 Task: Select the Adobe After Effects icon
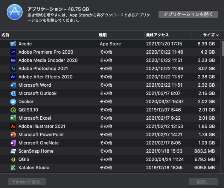[x=13, y=77]
